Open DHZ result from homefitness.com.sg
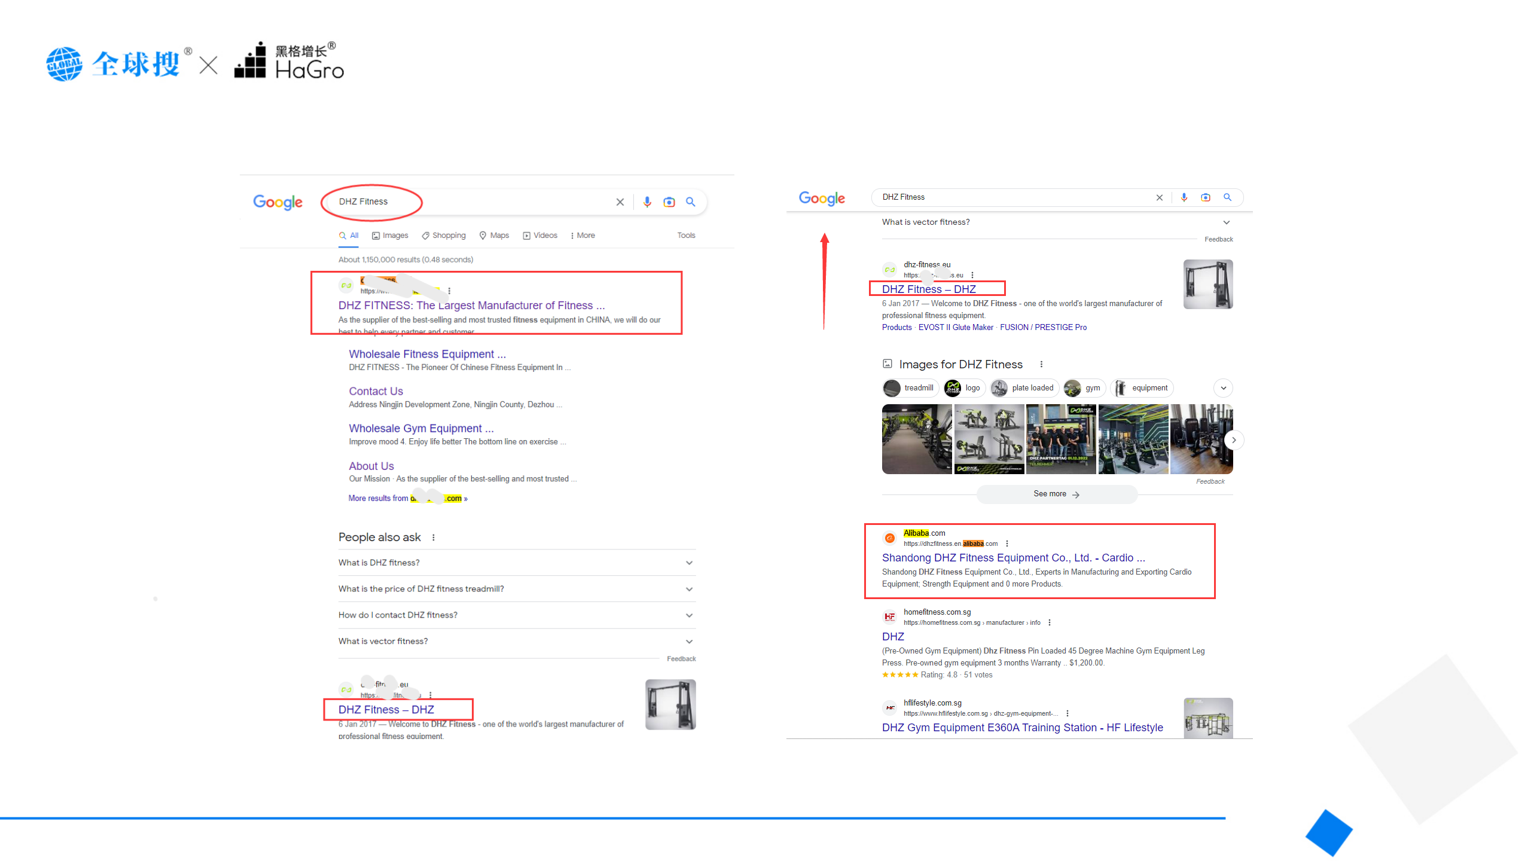1531x861 pixels. [893, 637]
